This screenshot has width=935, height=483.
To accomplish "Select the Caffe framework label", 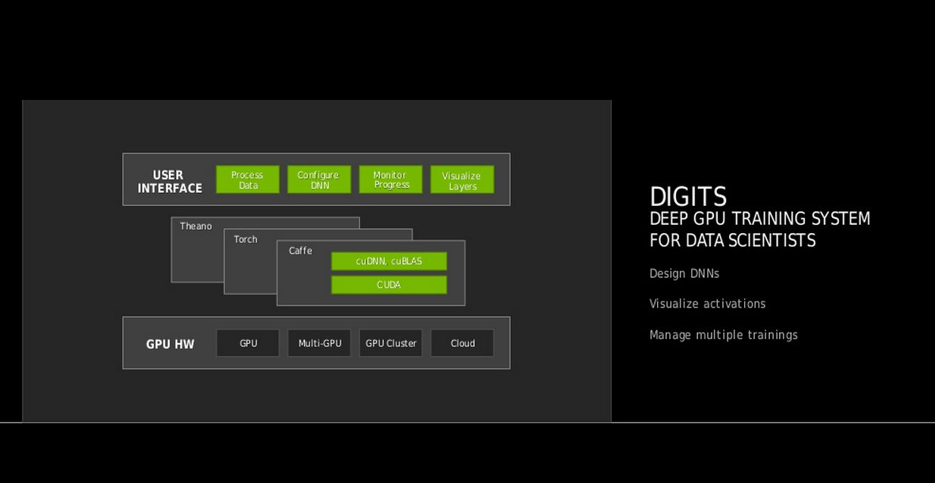I will pos(301,251).
